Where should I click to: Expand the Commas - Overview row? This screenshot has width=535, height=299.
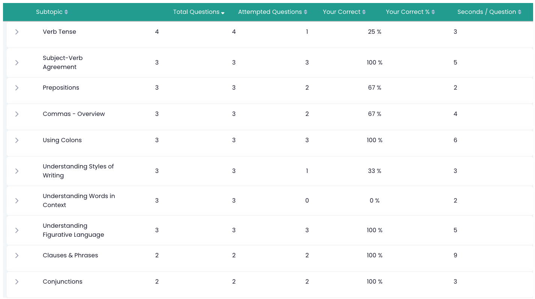[17, 114]
